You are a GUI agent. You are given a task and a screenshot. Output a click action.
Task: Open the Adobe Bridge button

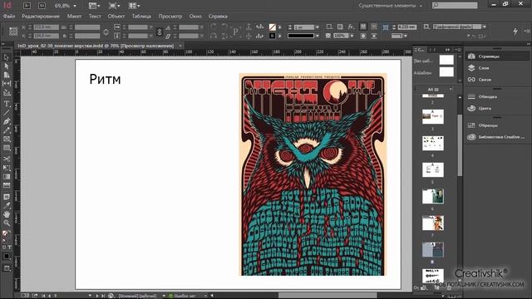click(27, 6)
